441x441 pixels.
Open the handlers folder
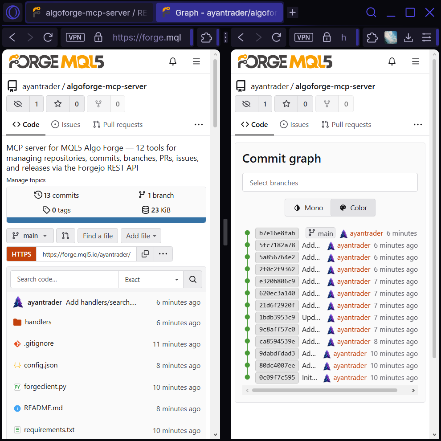[x=38, y=322]
